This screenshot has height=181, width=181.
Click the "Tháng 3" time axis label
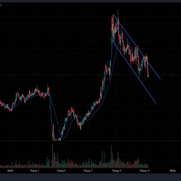pyautogui.click(x=34, y=171)
